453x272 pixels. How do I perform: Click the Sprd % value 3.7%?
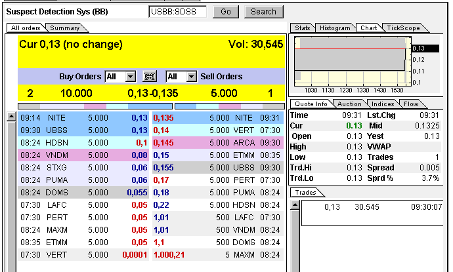pos(431,178)
